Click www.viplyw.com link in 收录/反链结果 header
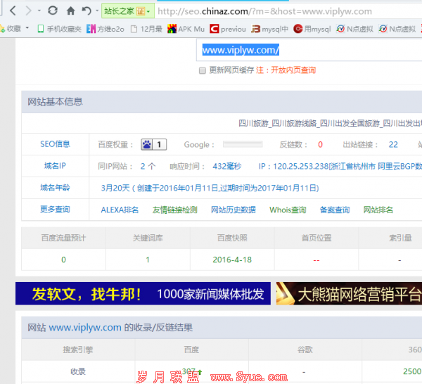Viewport: 422px width, 384px height. [85, 328]
